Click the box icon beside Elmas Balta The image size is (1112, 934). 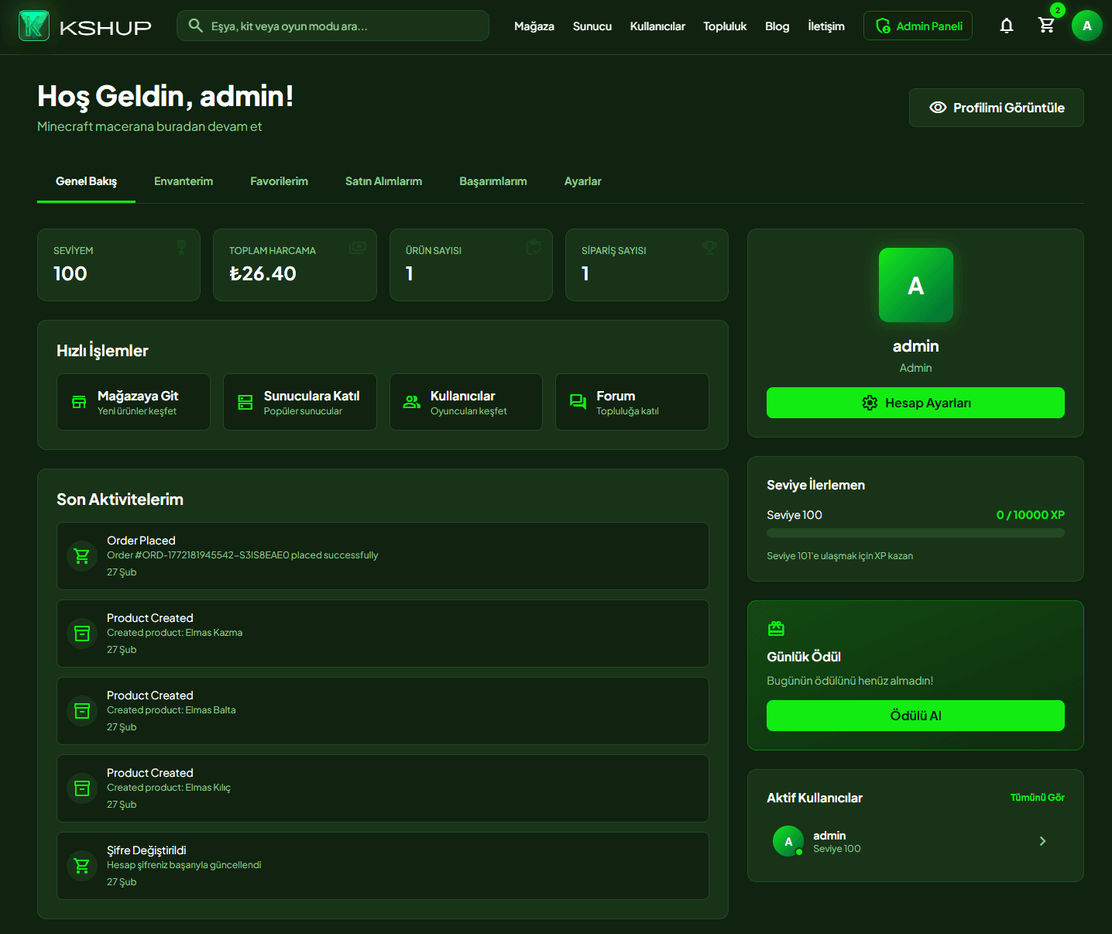click(x=82, y=711)
